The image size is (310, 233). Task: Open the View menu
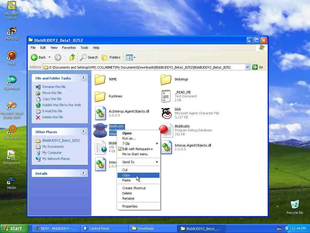(x=54, y=48)
